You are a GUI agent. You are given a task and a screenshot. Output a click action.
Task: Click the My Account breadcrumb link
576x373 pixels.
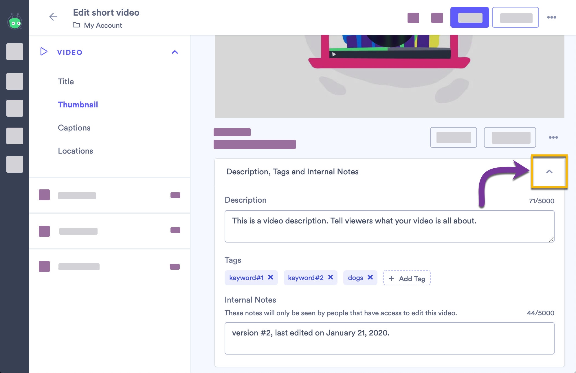103,25
